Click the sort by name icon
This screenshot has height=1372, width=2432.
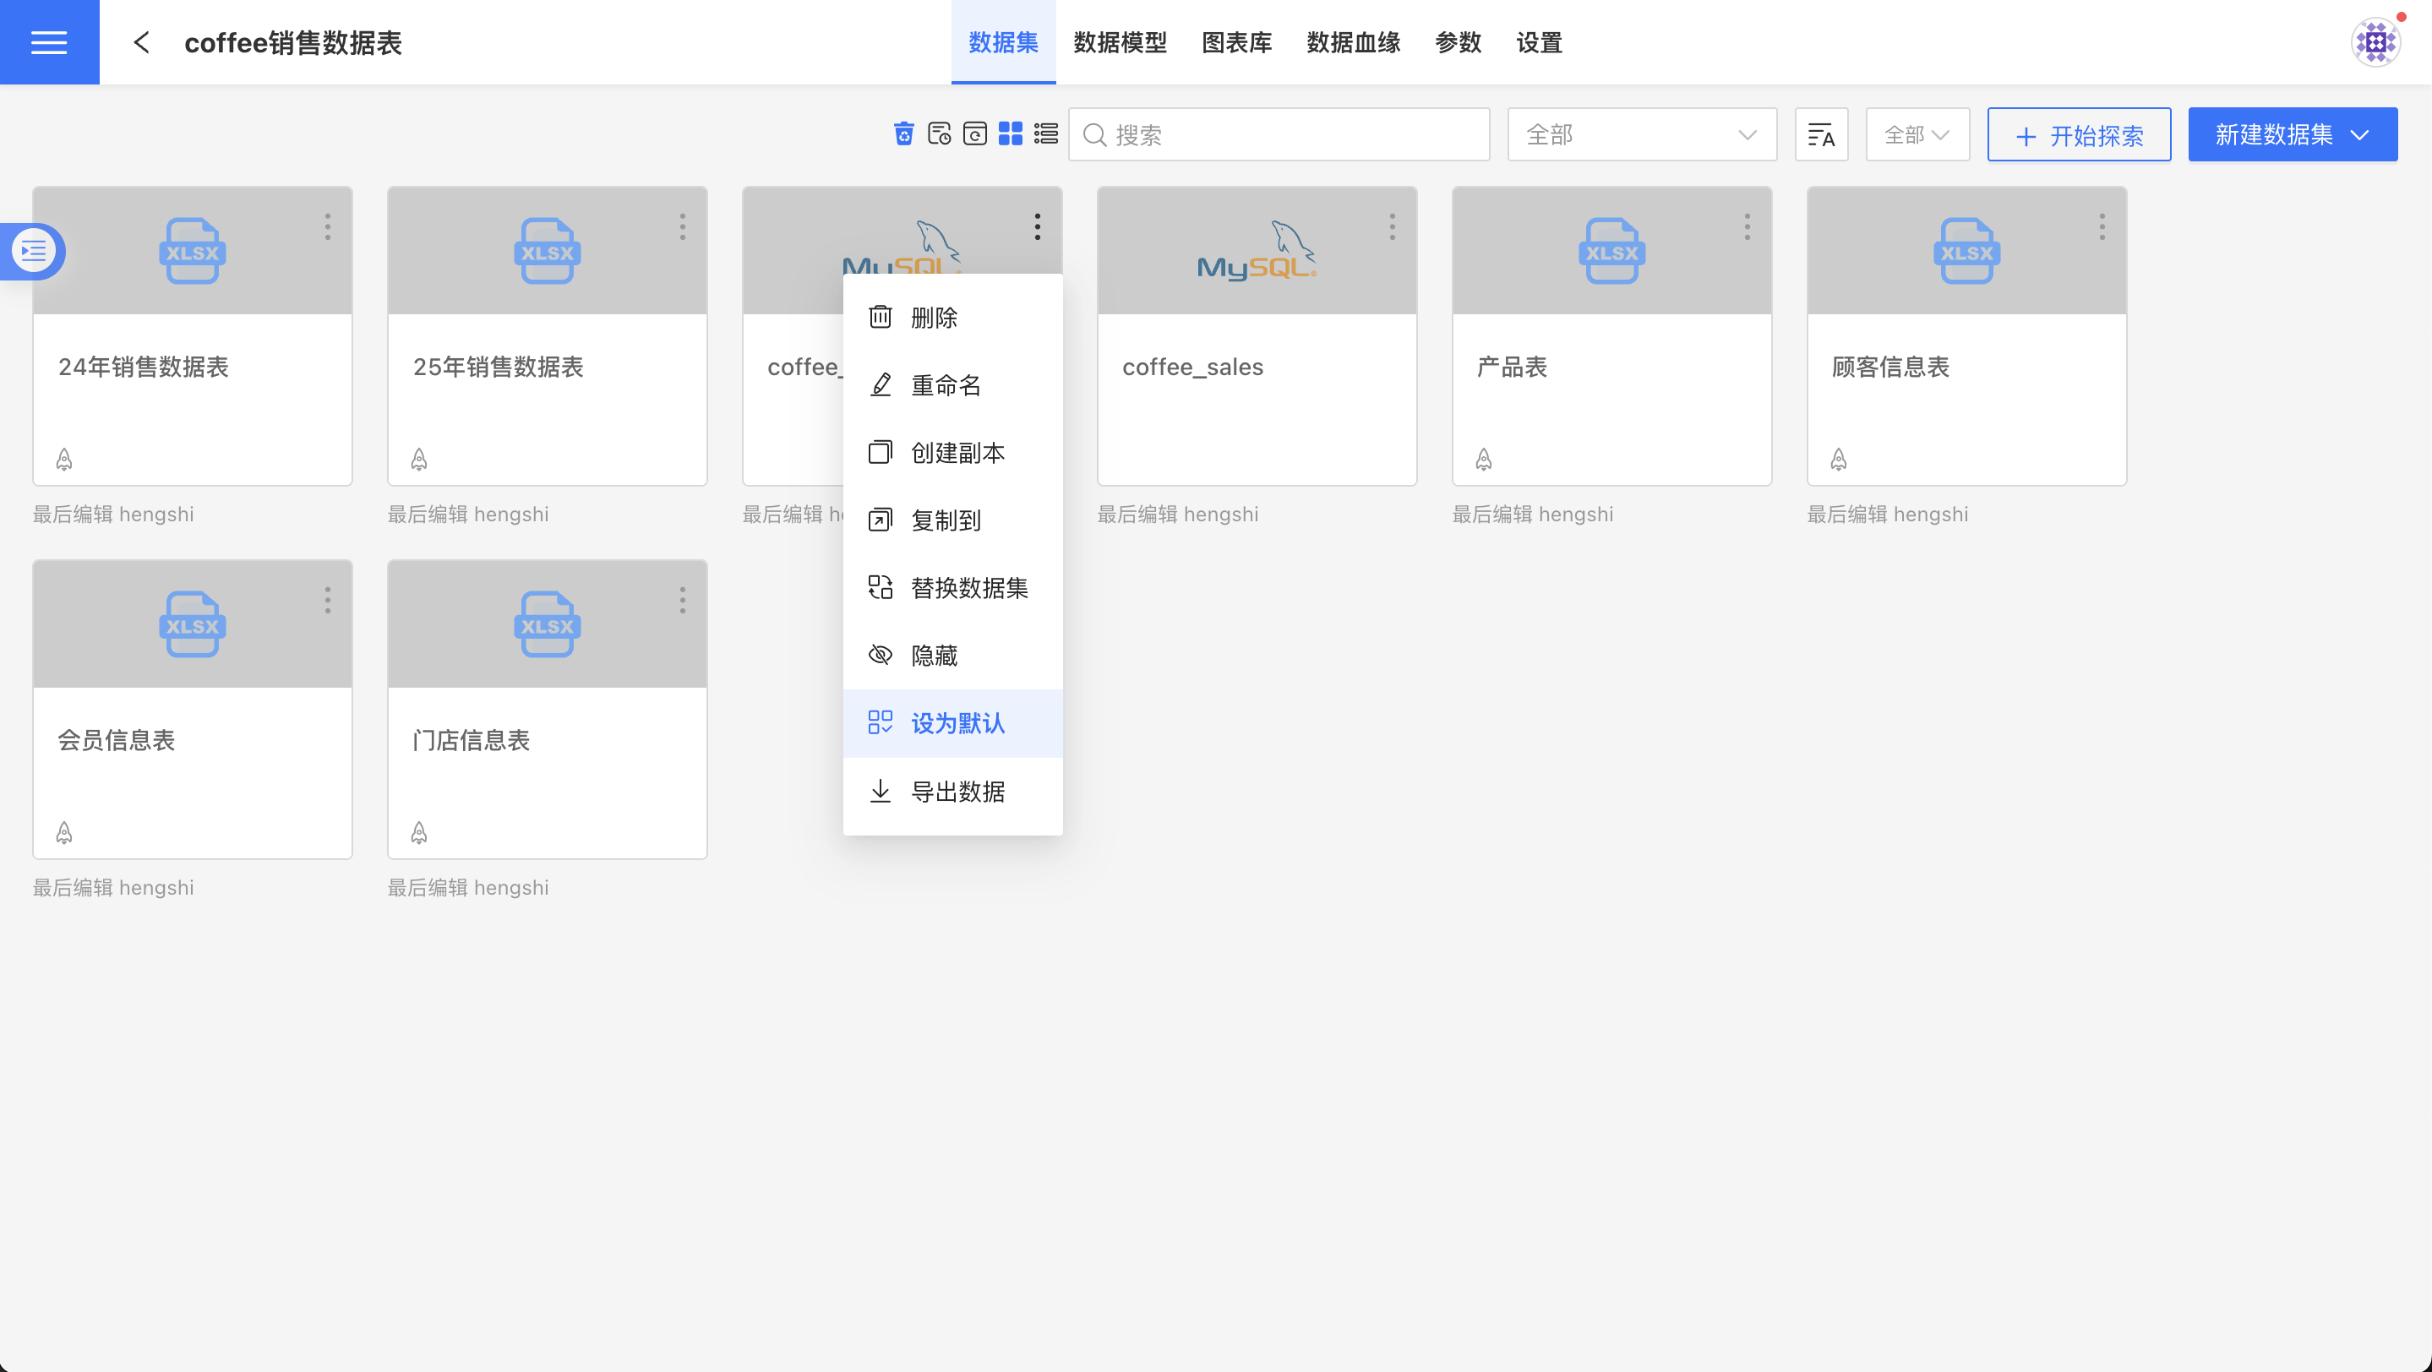point(1820,135)
